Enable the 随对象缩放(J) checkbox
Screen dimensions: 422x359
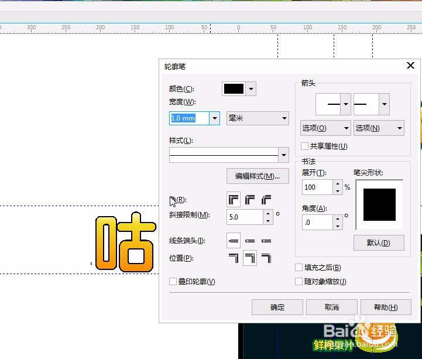click(x=299, y=282)
